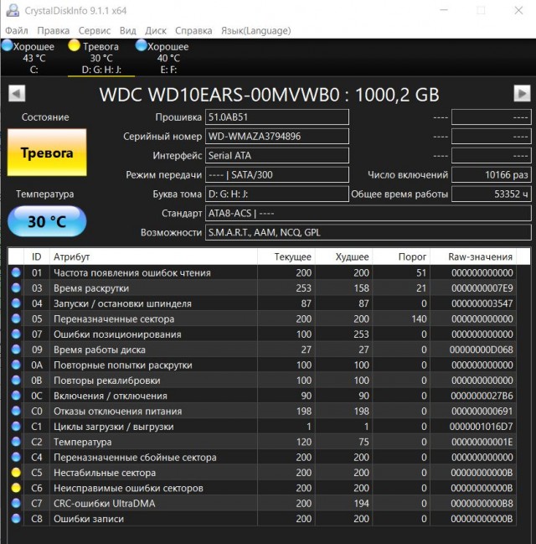
Task: Click the serial number field WD-WMAZA3794896
Action: (x=277, y=136)
